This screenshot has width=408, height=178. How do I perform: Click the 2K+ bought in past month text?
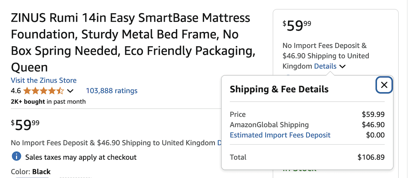(x=48, y=102)
